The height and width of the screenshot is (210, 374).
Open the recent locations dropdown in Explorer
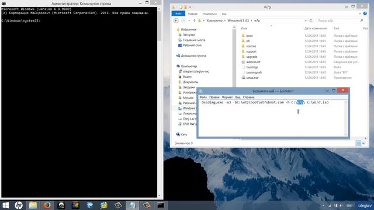point(189,21)
